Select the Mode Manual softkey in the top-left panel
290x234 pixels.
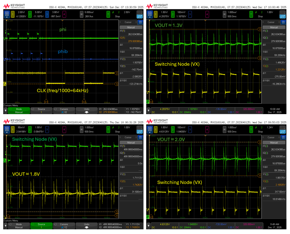(x=19, y=111)
